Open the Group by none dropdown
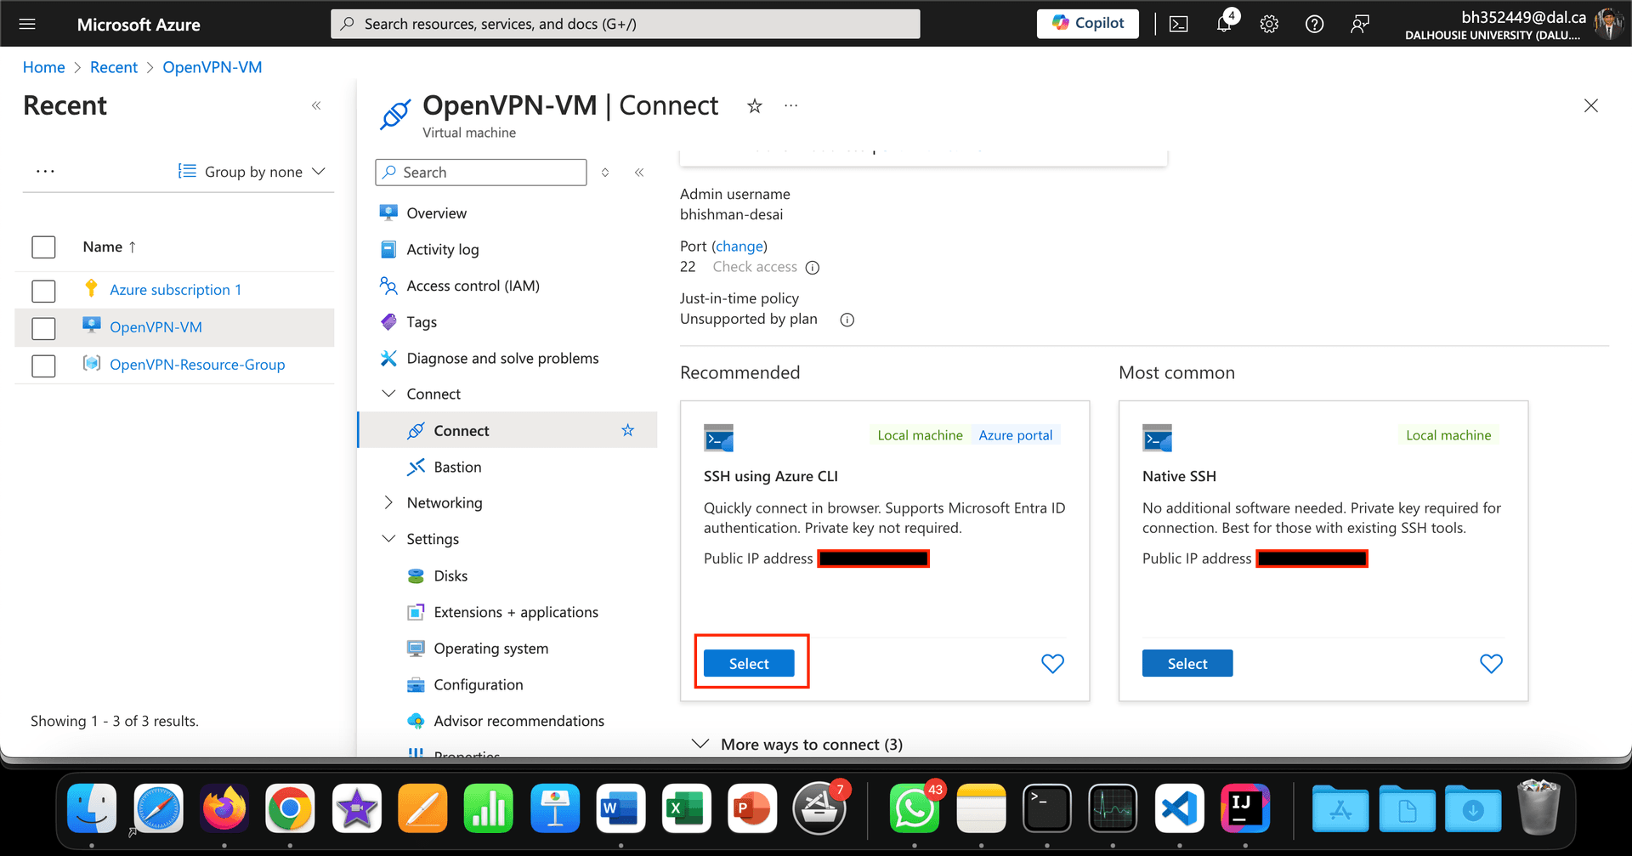Image resolution: width=1632 pixels, height=856 pixels. tap(252, 172)
